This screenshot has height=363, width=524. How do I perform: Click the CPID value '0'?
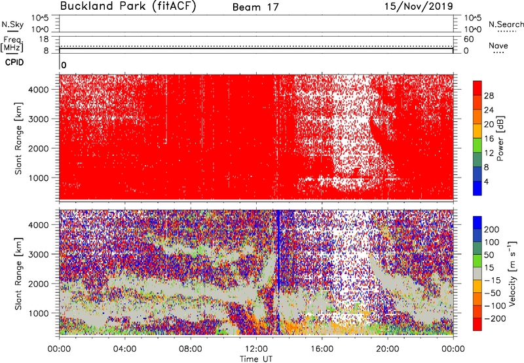[64, 65]
